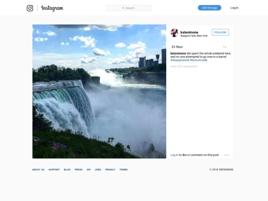The height and width of the screenshot is (201, 268).
Task: Open the #disappointed hashtag
Action: tap(180, 60)
